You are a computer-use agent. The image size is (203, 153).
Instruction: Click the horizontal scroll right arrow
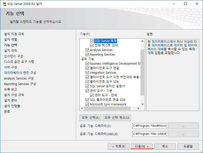click(138, 108)
